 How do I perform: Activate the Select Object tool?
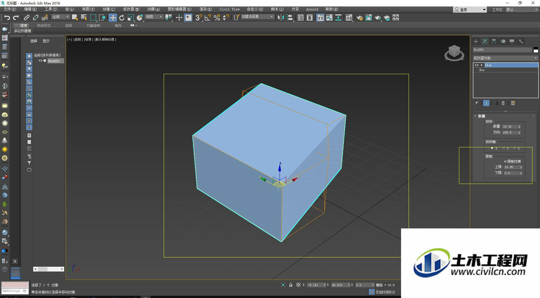coord(75,18)
